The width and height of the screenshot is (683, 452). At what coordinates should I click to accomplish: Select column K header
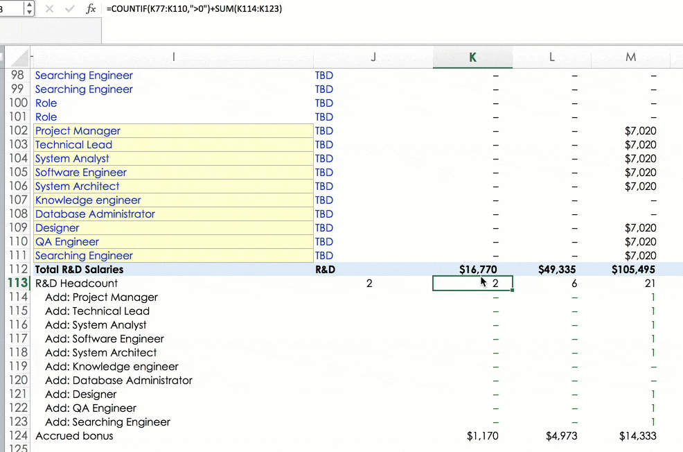click(x=472, y=57)
